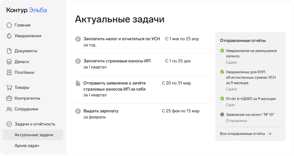Switch to Архив задач

pyautogui.click(x=27, y=146)
